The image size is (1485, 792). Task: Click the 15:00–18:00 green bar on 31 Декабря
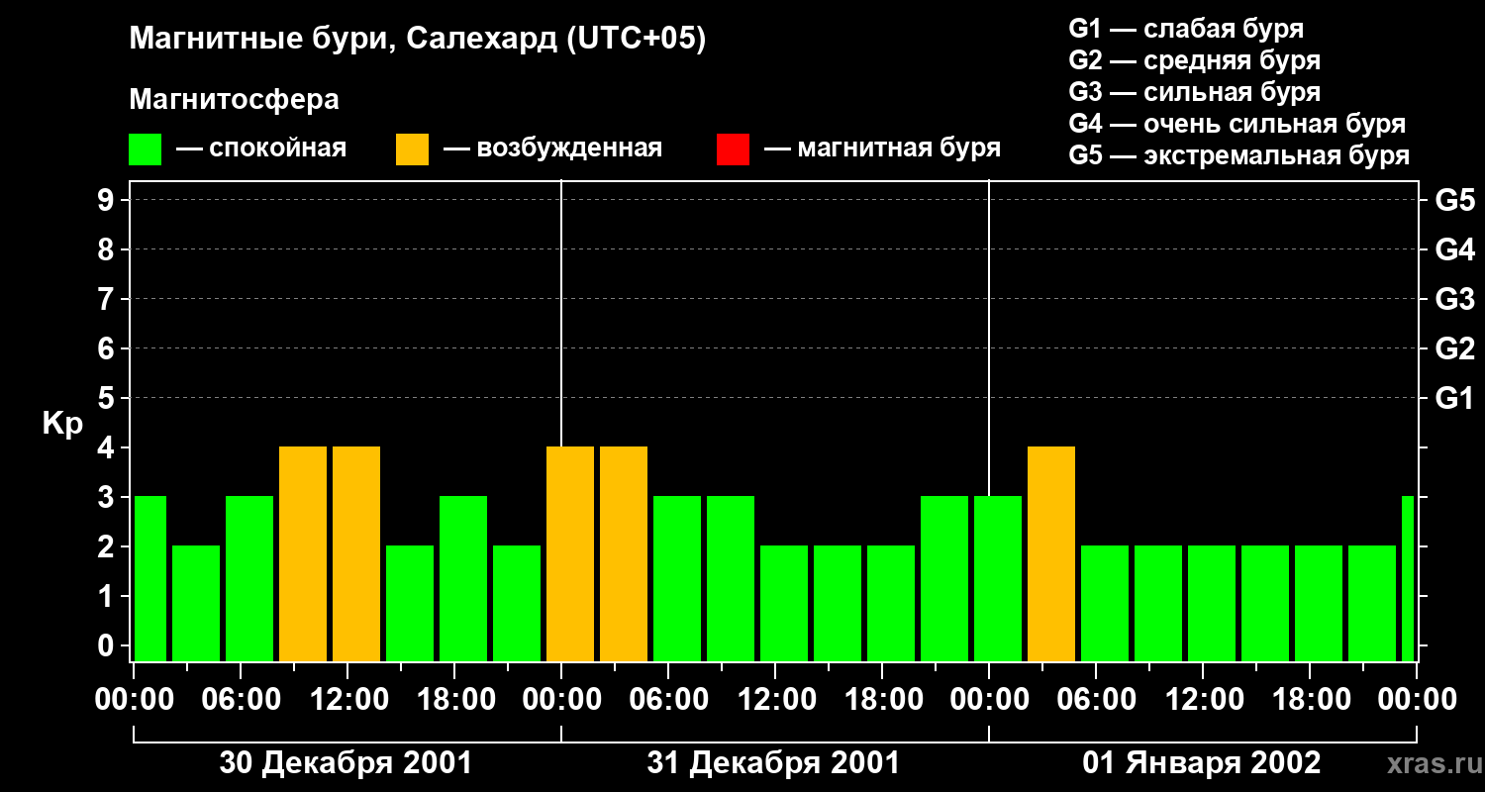pyautogui.click(x=838, y=603)
